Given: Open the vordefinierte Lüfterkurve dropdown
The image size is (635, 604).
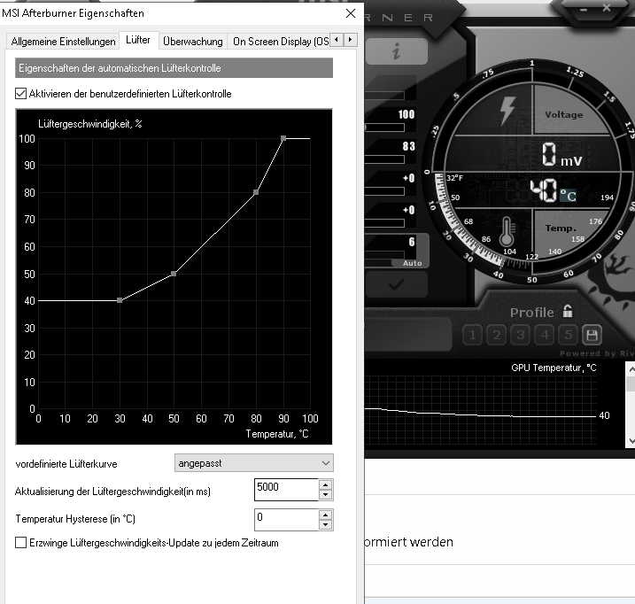Looking at the screenshot, I should point(254,463).
